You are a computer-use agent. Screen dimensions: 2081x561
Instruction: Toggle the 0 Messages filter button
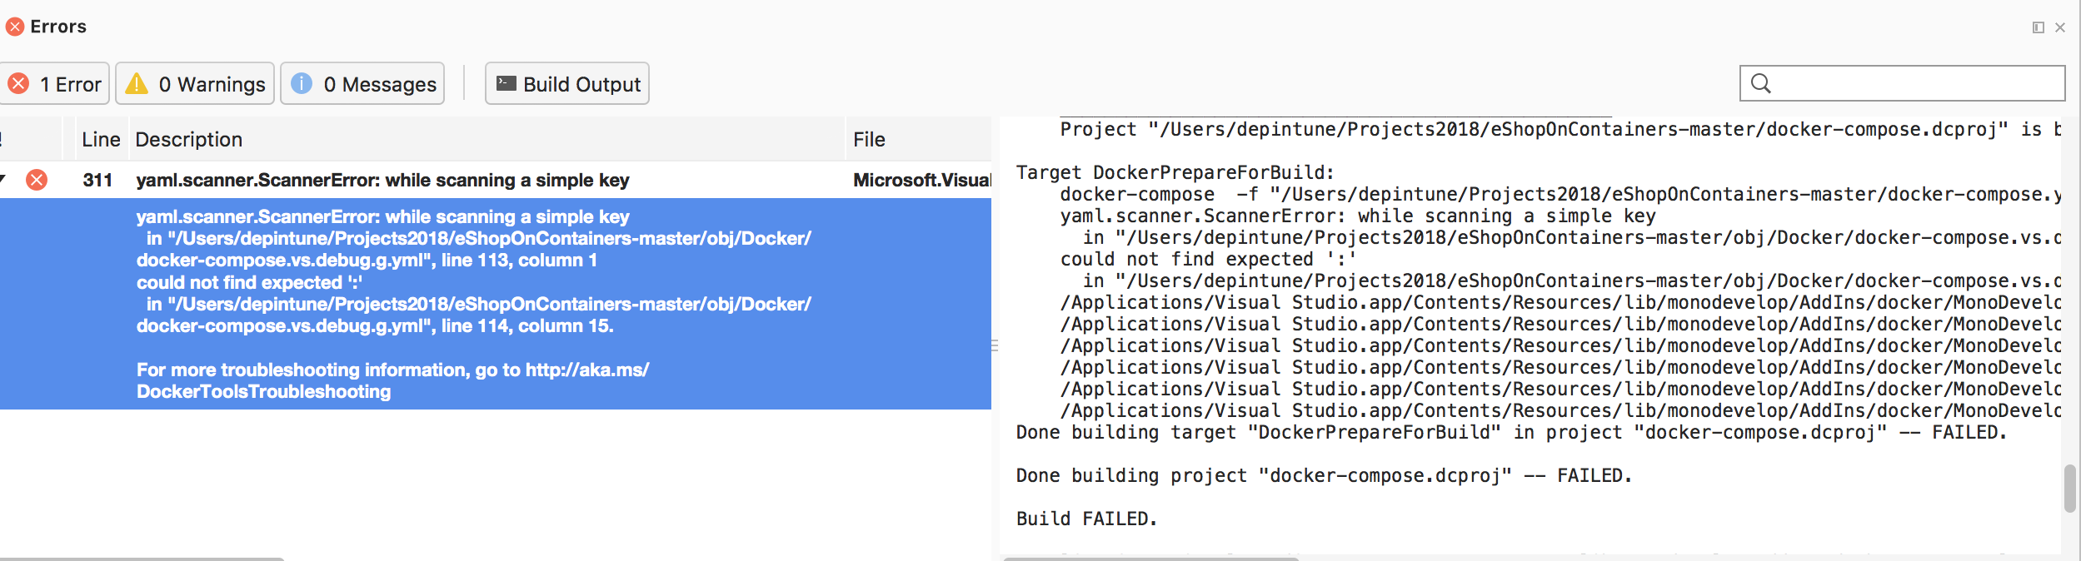click(x=362, y=84)
